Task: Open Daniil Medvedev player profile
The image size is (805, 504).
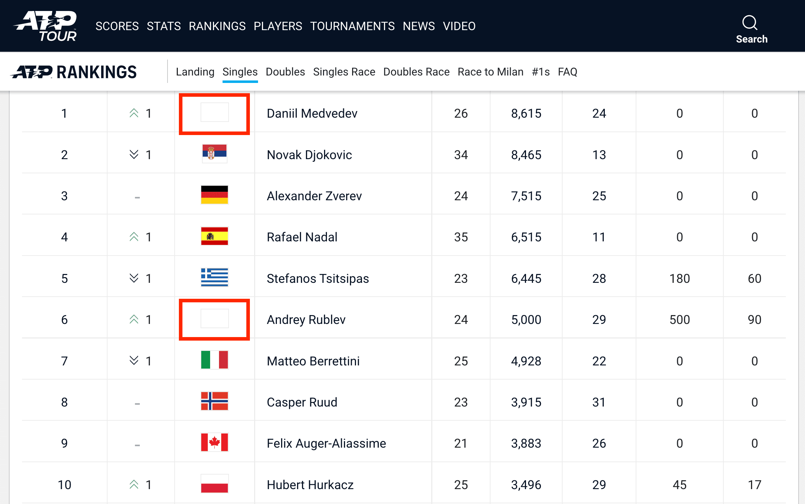Action: tap(312, 113)
